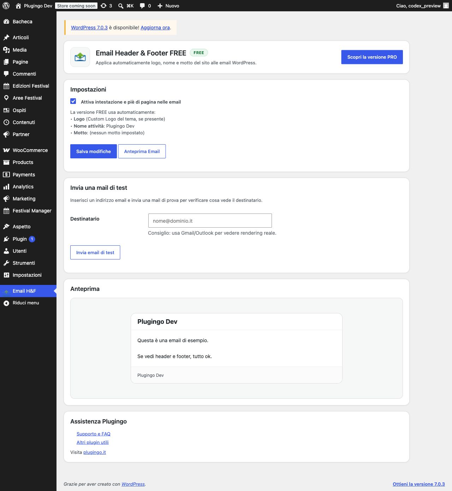Image resolution: width=452 pixels, height=491 pixels.
Task: Click the green FREE badge
Action: [199, 53]
